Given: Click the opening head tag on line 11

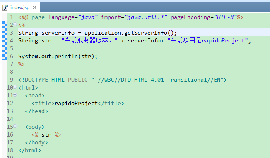Looking at the screenshot, I should pyautogui.click(x=35, y=96).
